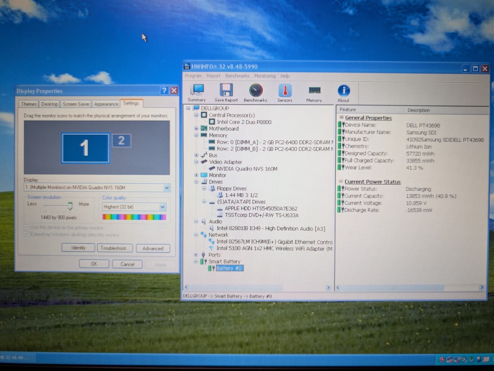494x371 pixels.
Task: Open the Summary toolbar icon in HWiNFO
Action: click(197, 93)
